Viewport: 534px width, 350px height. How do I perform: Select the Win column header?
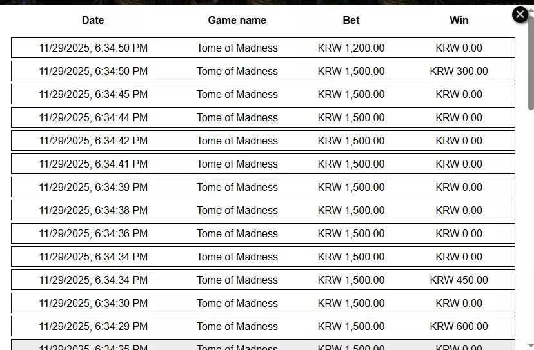(x=459, y=20)
